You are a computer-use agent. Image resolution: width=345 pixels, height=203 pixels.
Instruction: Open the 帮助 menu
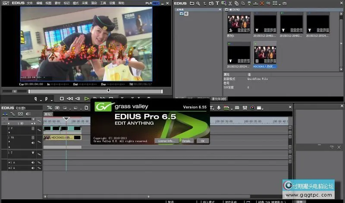[121, 3]
